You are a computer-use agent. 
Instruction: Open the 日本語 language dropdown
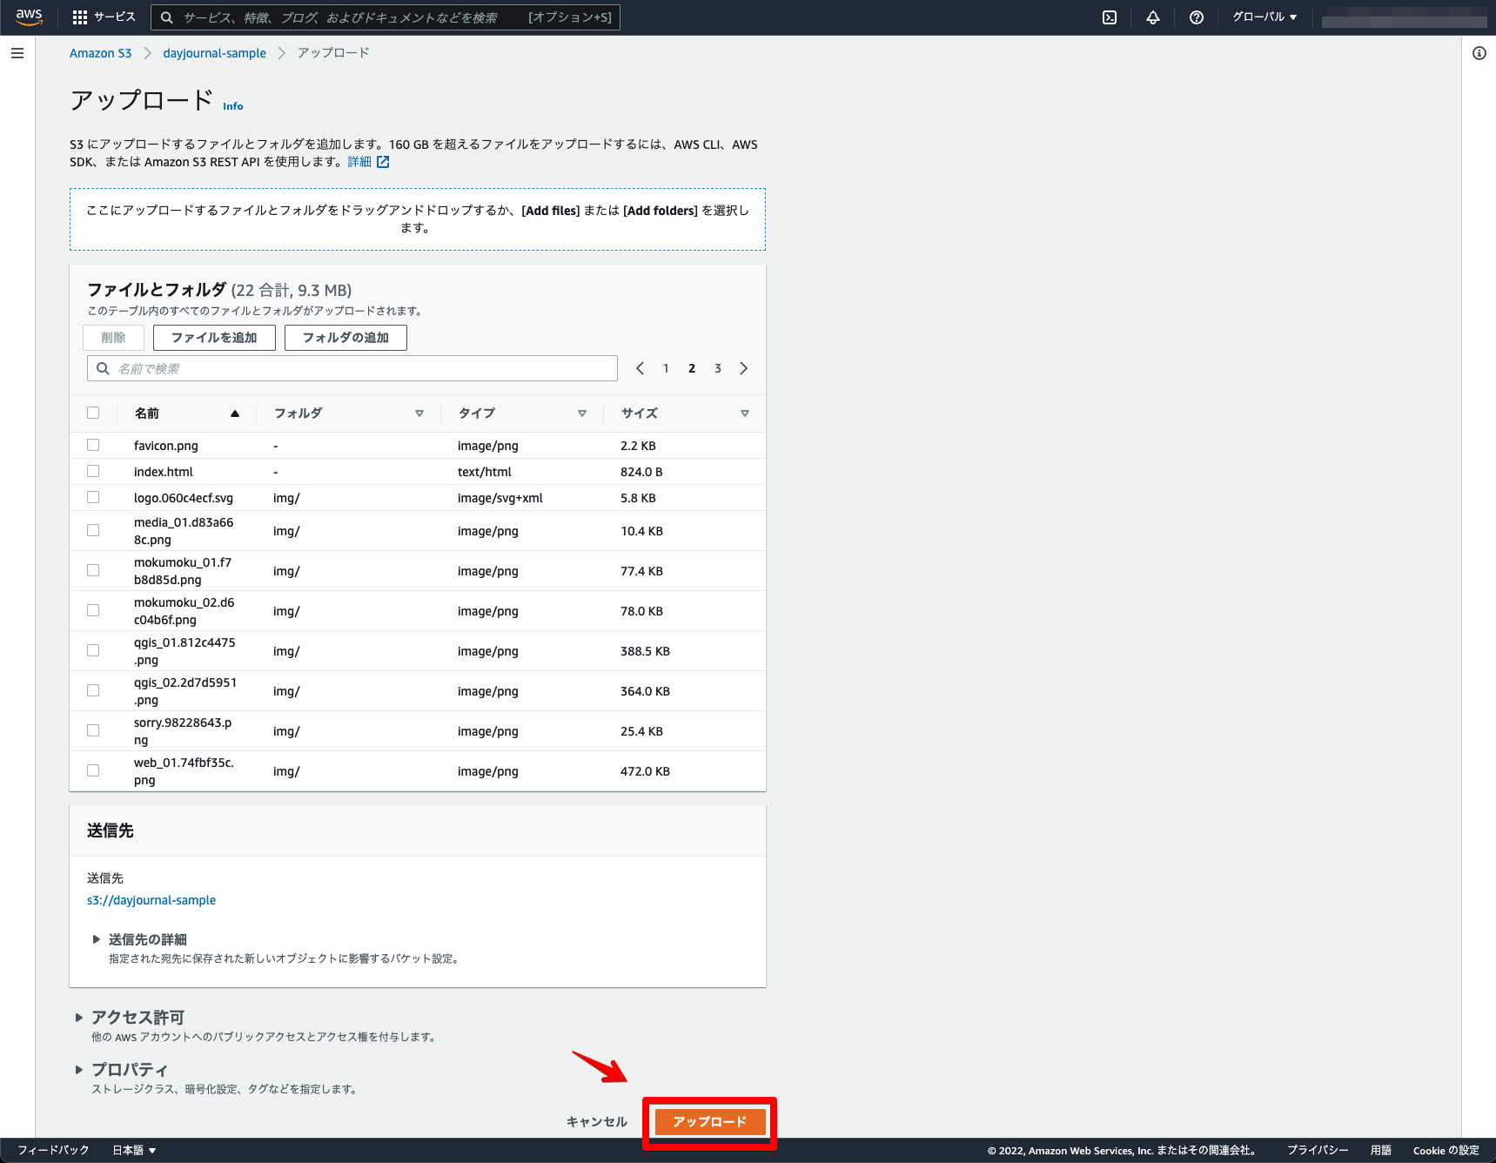(x=134, y=1150)
